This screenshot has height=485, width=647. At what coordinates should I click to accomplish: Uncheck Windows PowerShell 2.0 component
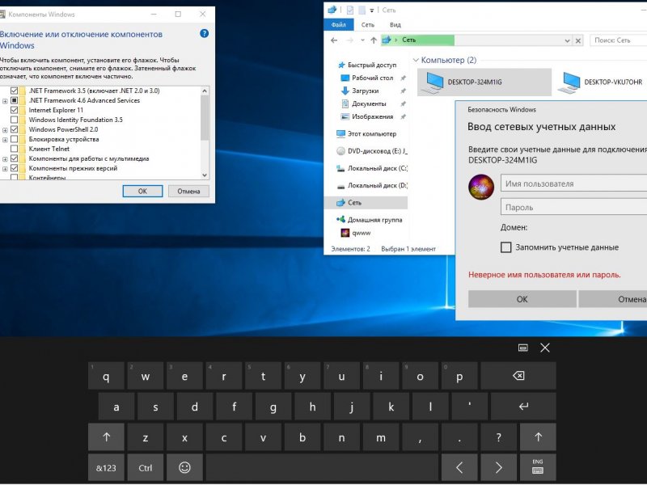14,129
